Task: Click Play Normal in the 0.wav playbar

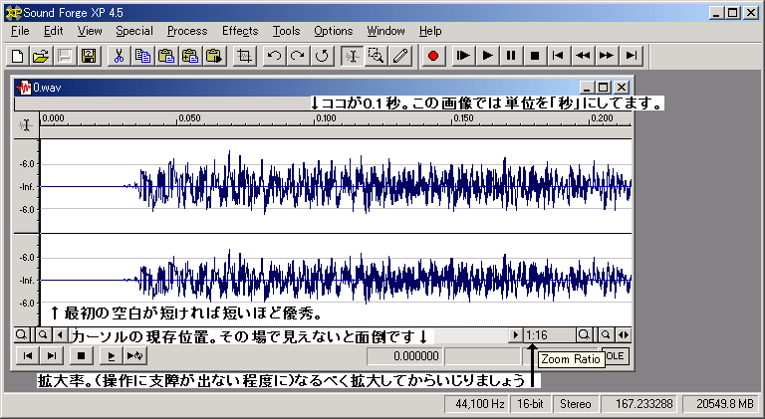Action: click(x=112, y=356)
